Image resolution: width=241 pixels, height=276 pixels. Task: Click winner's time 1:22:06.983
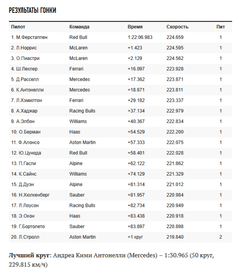click(x=140, y=37)
